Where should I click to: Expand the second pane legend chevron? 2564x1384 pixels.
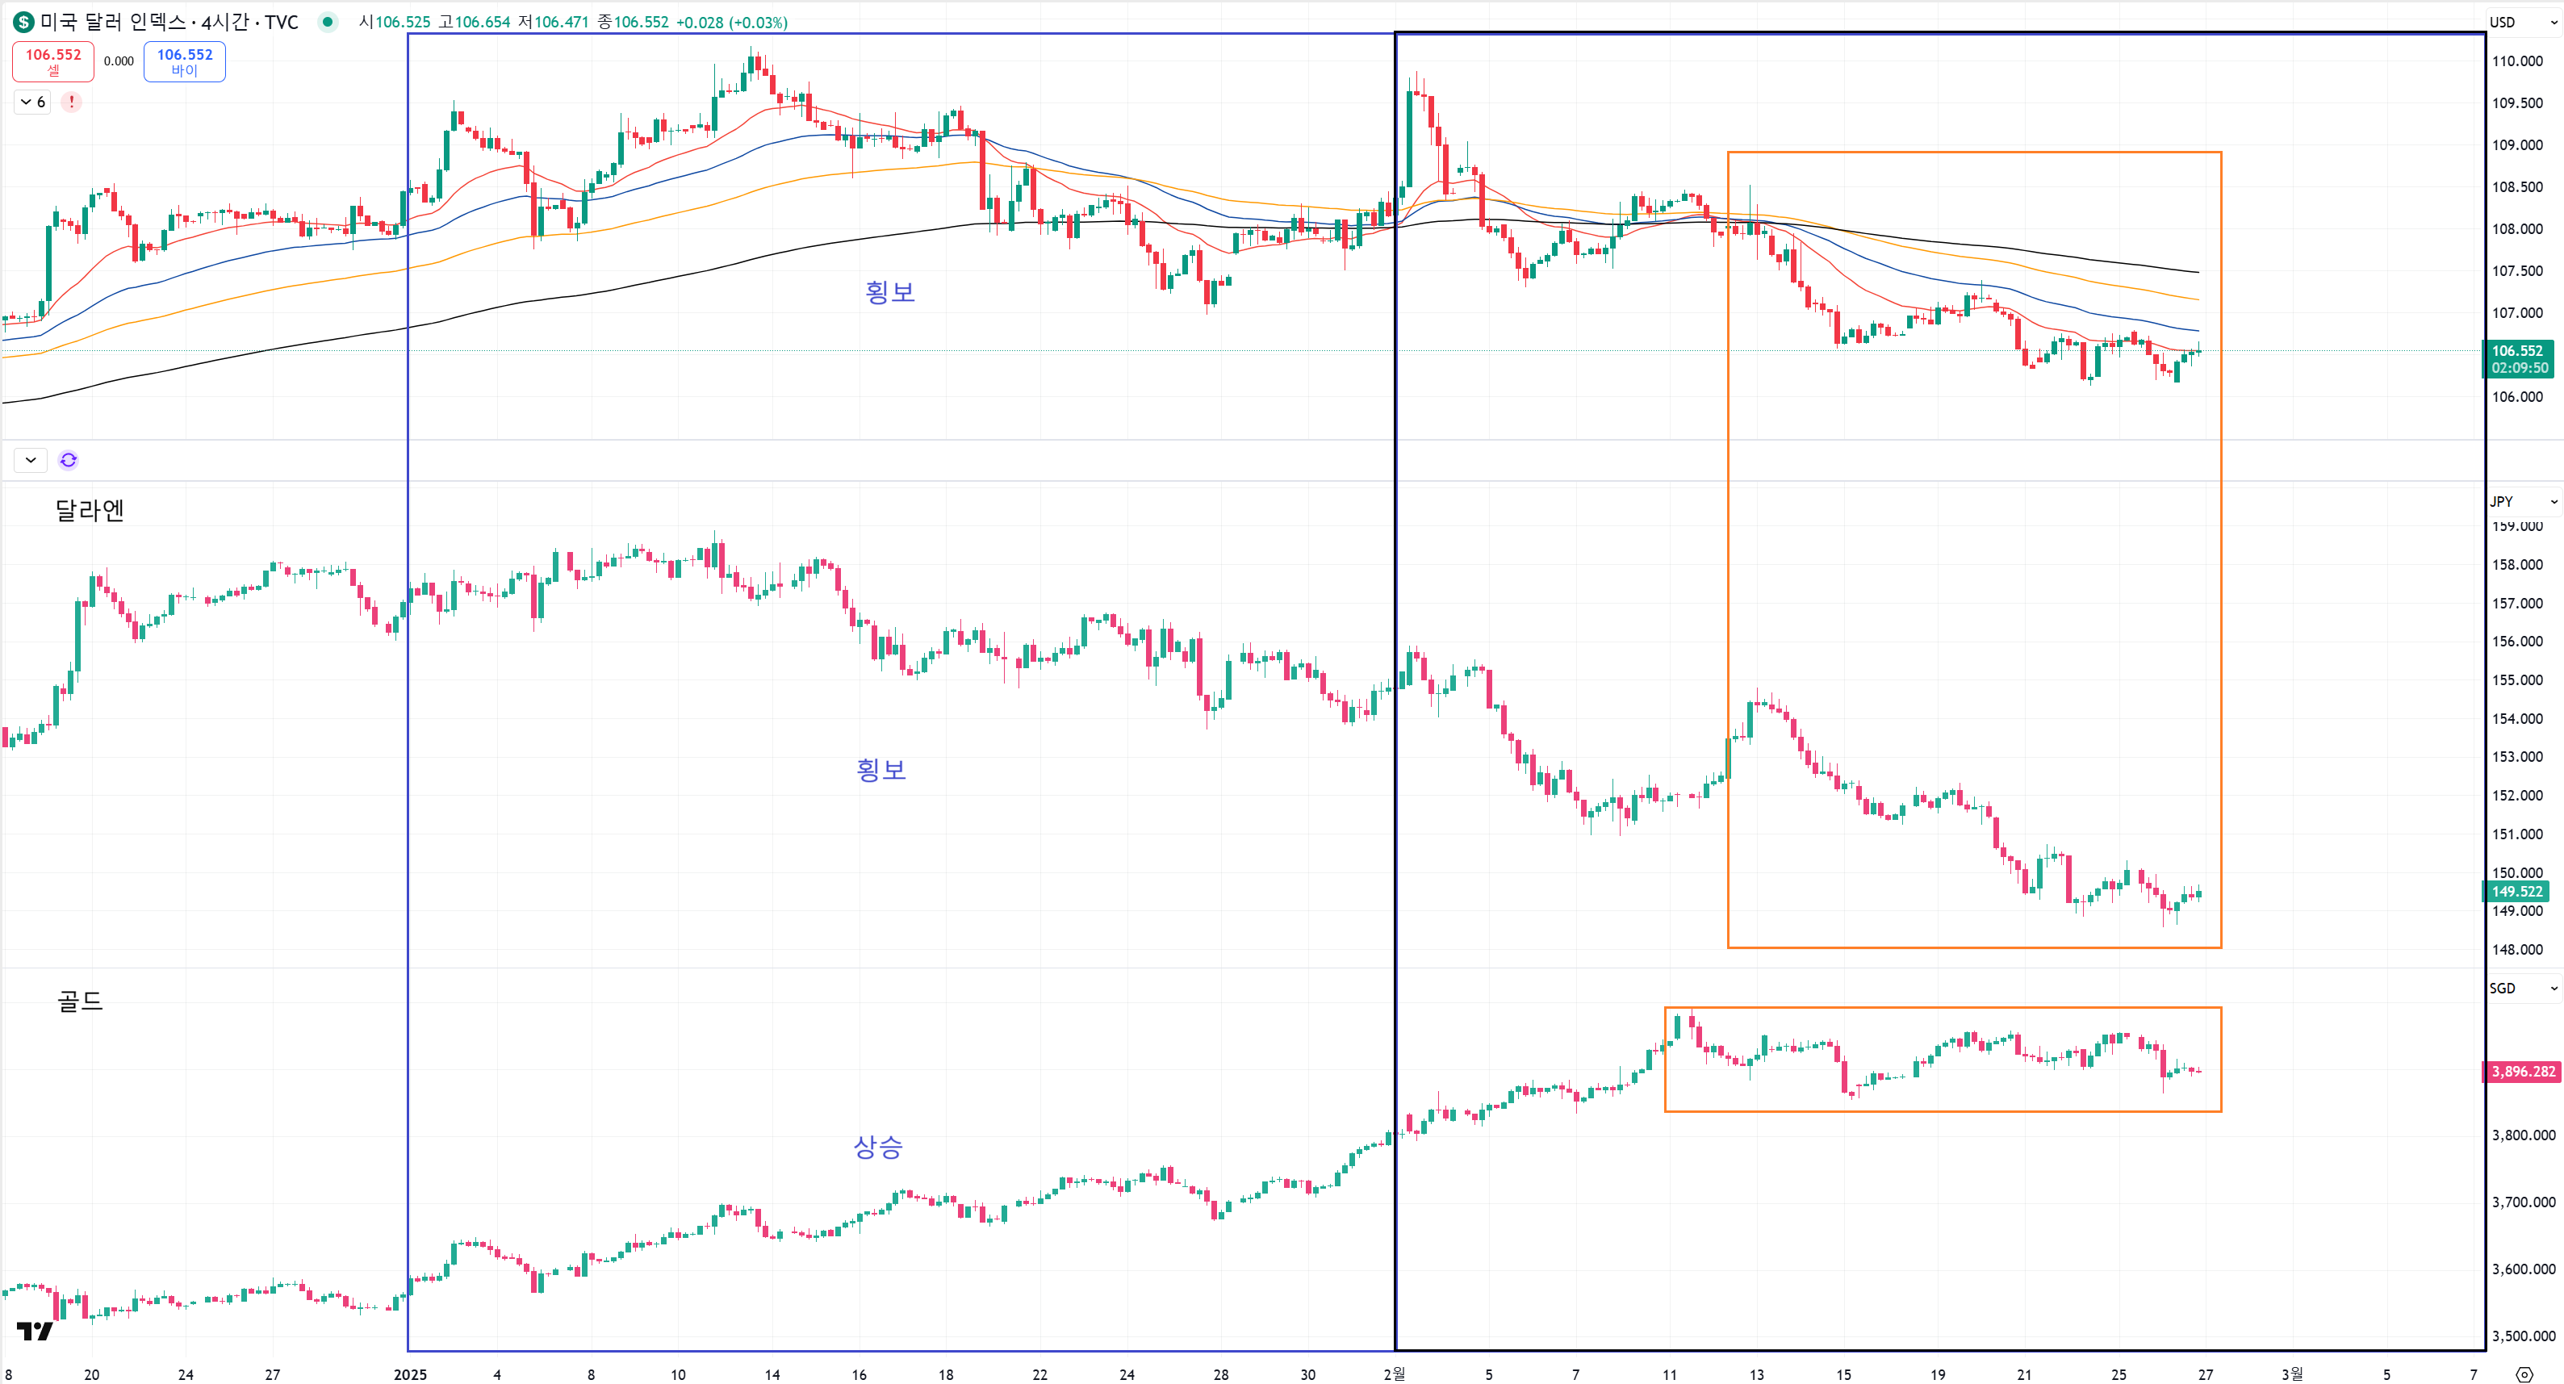point(31,460)
